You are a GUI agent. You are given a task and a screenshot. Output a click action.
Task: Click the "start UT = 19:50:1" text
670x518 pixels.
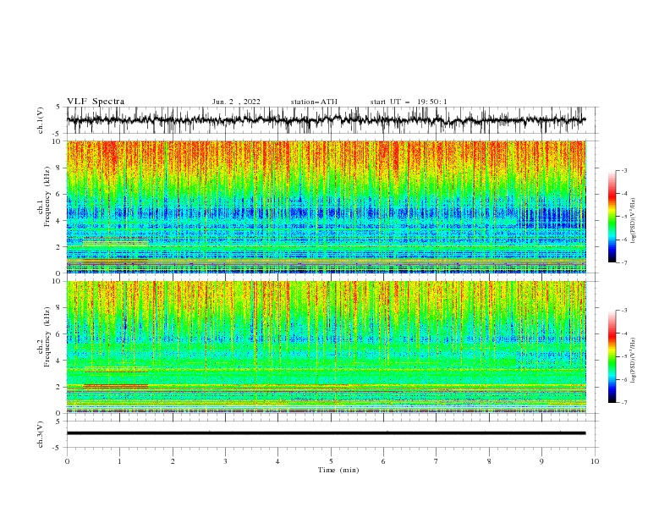pos(409,102)
